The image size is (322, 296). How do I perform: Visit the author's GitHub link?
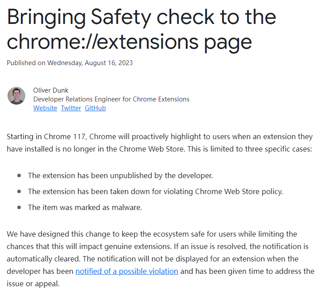tap(95, 108)
